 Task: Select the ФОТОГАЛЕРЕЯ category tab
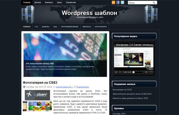coord(101,27)
